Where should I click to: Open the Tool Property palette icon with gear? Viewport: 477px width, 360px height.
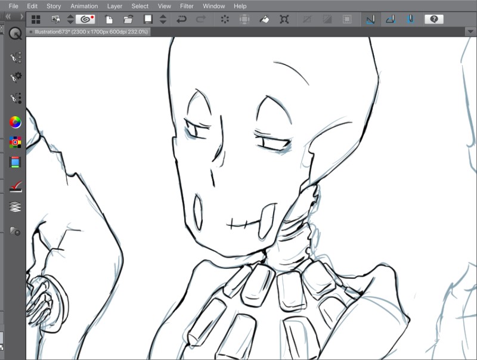click(x=16, y=77)
